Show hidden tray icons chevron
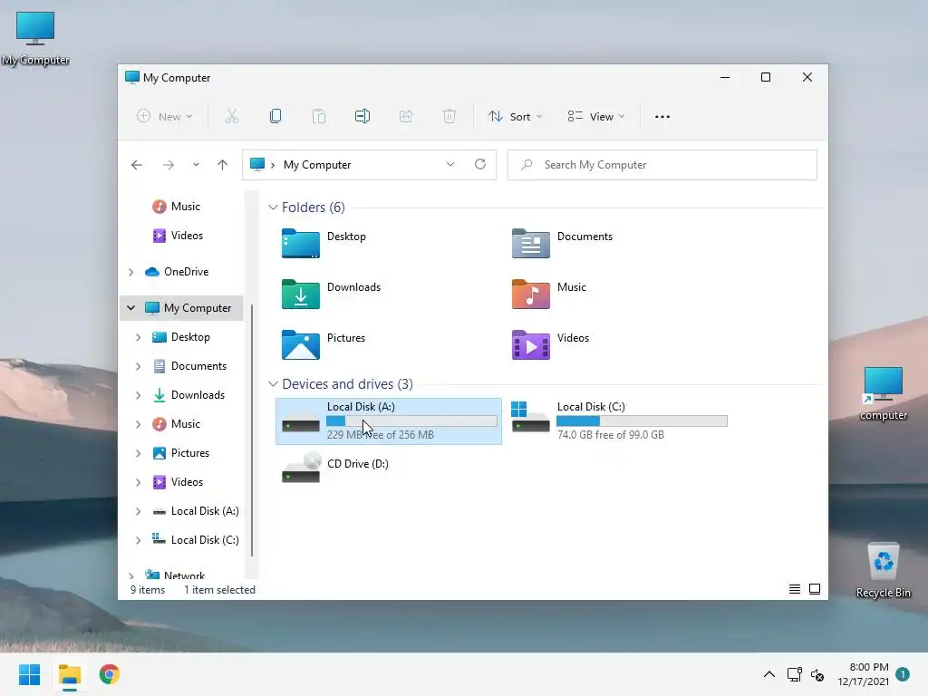The height and width of the screenshot is (696, 928). [x=769, y=674]
